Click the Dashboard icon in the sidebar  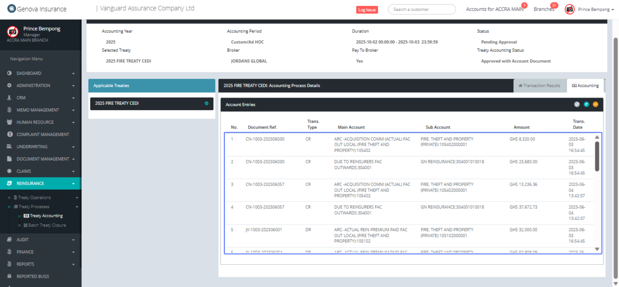click(x=10, y=73)
